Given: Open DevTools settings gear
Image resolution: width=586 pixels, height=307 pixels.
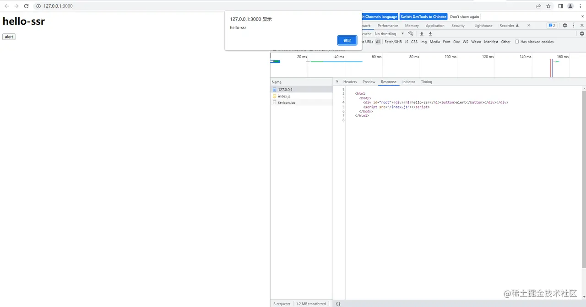Looking at the screenshot, I should (x=565, y=26).
